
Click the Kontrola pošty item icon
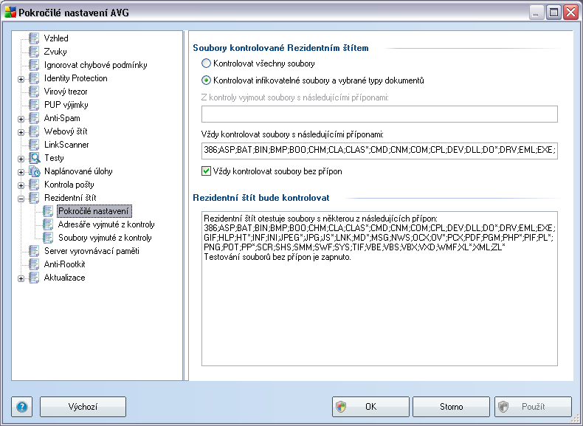[34, 184]
